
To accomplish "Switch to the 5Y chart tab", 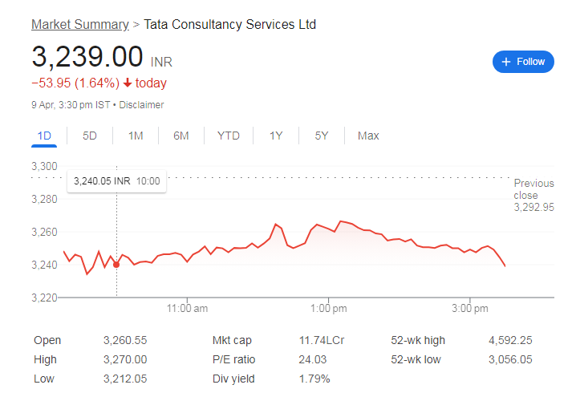I will tap(322, 136).
